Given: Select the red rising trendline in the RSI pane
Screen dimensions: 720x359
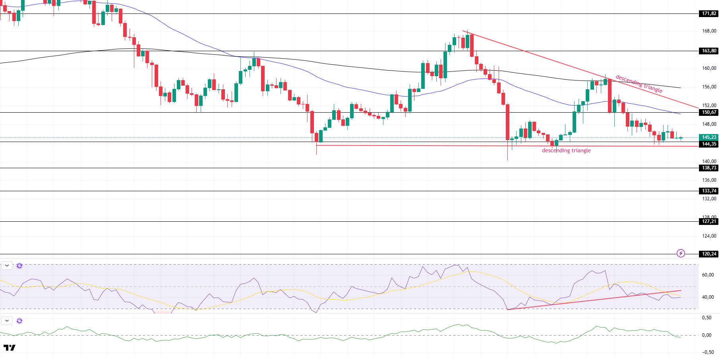Looking at the screenshot, I should click(594, 300).
